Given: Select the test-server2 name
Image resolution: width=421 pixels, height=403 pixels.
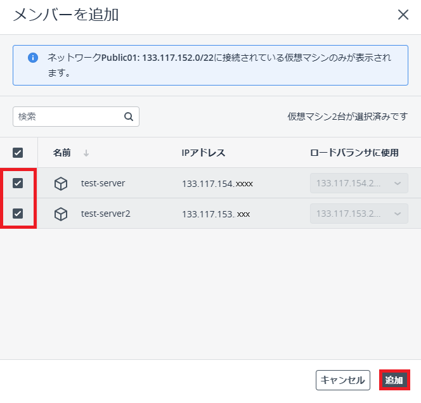Looking at the screenshot, I should click(105, 214).
